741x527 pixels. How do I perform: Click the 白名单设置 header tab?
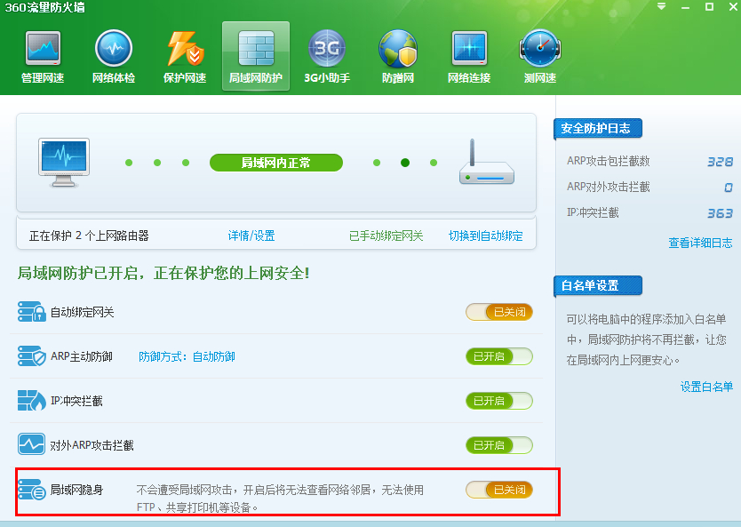tap(598, 286)
